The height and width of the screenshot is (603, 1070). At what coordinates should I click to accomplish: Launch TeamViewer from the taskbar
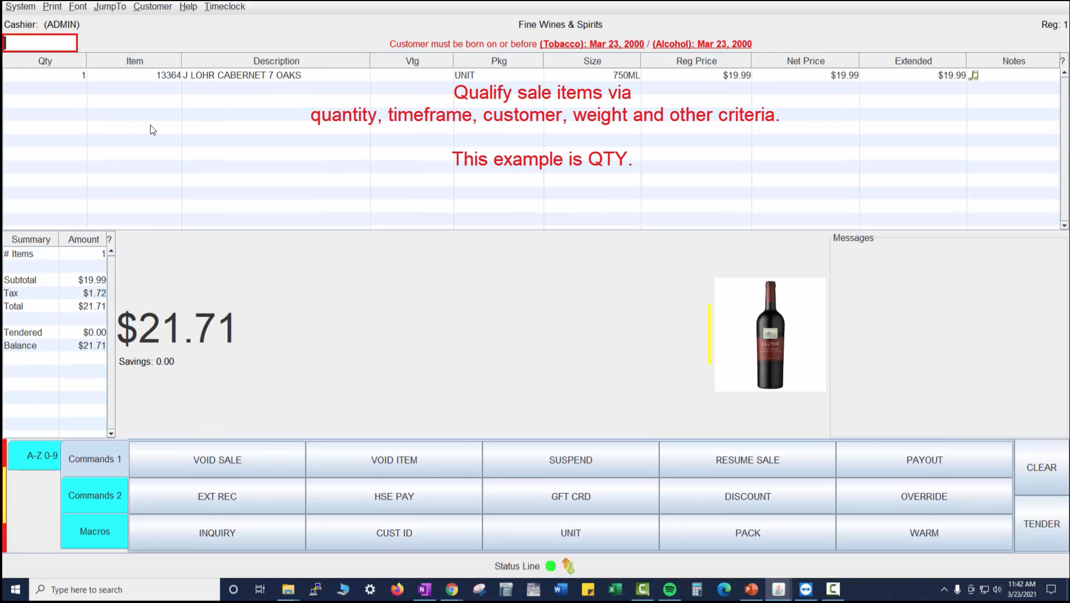pos(806,589)
